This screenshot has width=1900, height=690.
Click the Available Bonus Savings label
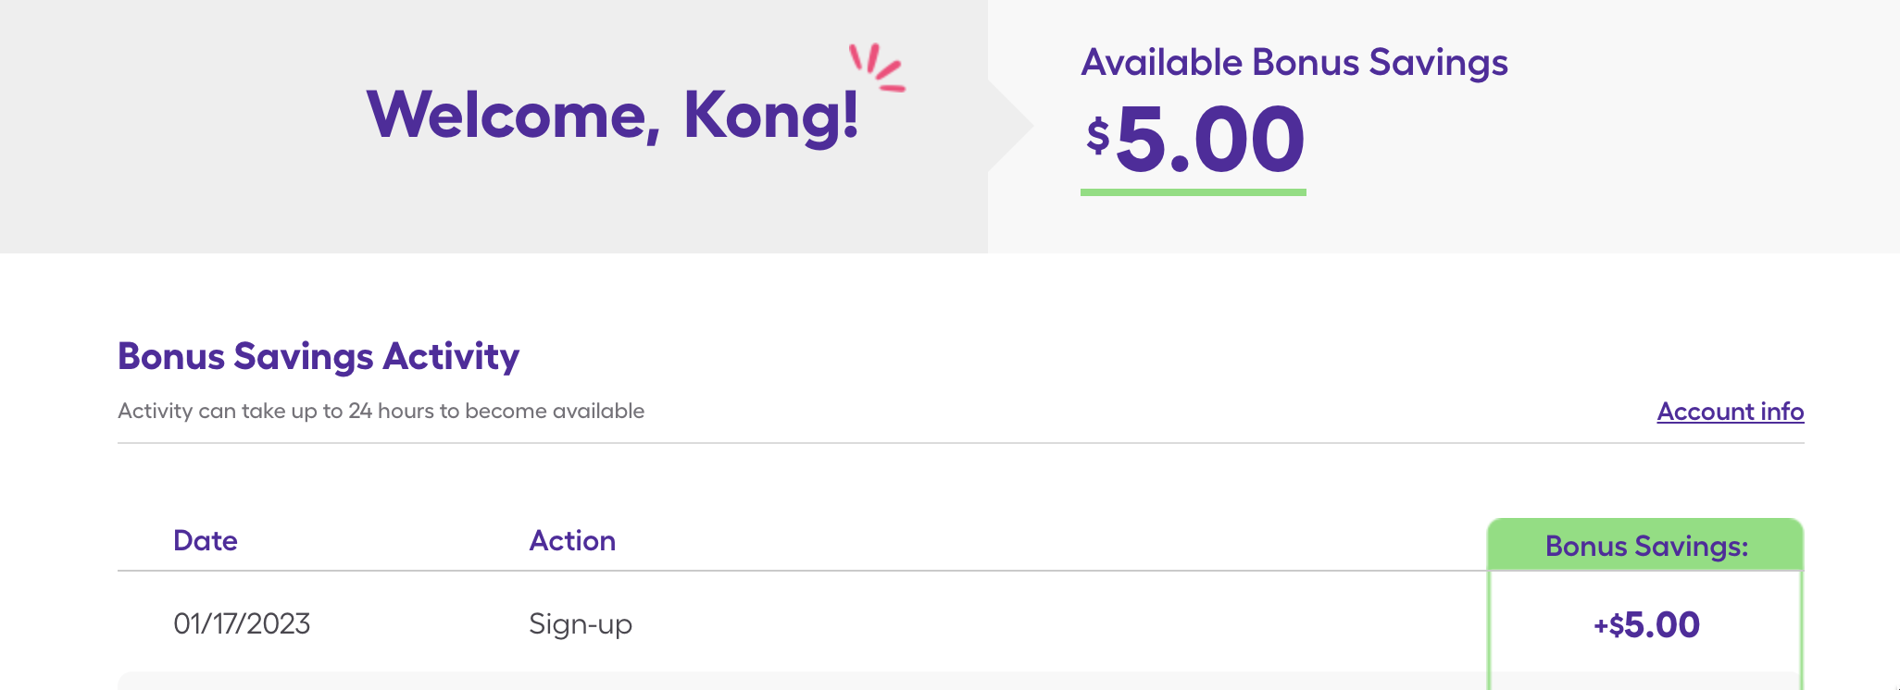click(x=1295, y=62)
